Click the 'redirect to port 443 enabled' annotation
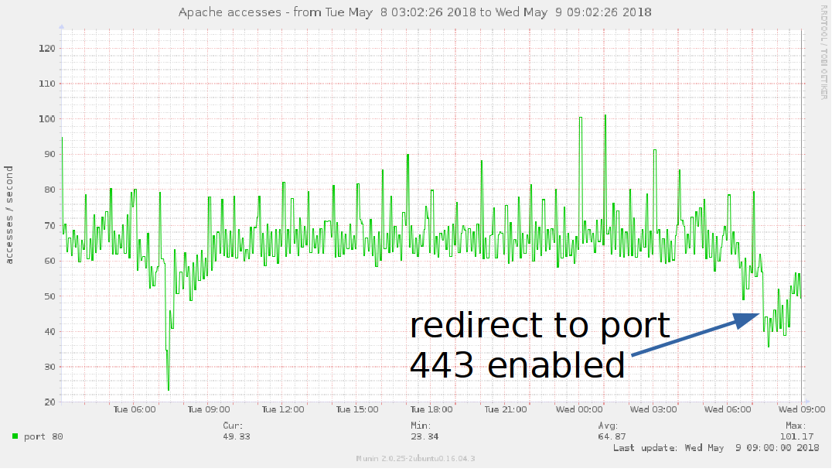 coord(539,344)
